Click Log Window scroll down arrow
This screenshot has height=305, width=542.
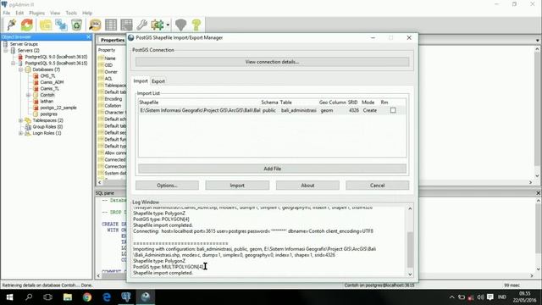click(x=410, y=274)
